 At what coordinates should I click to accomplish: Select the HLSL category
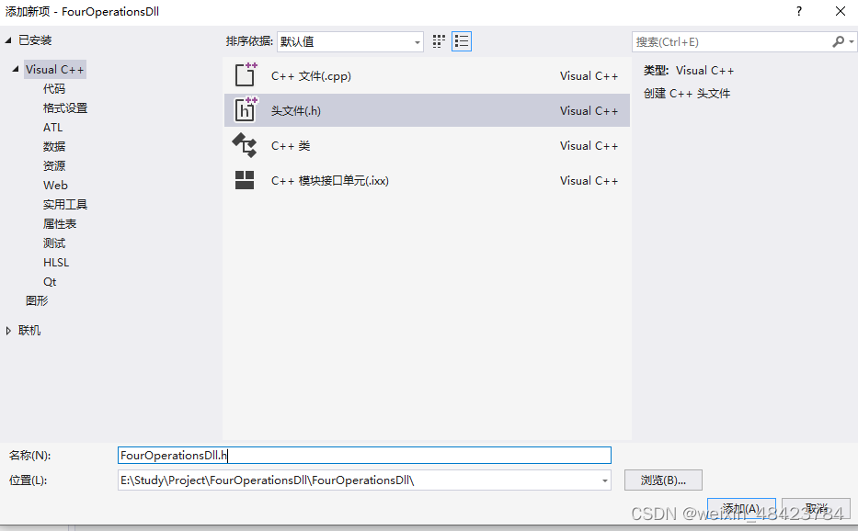pos(56,263)
